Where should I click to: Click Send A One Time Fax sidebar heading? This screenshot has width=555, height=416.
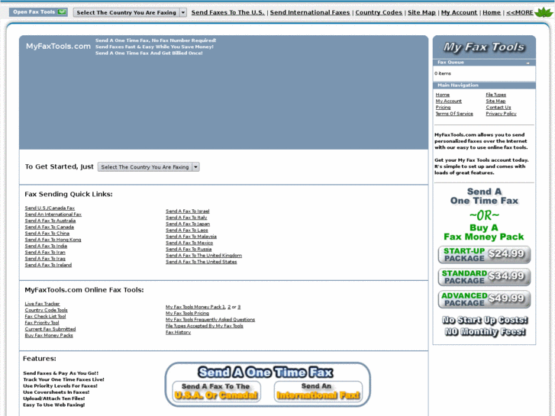pyautogui.click(x=484, y=196)
